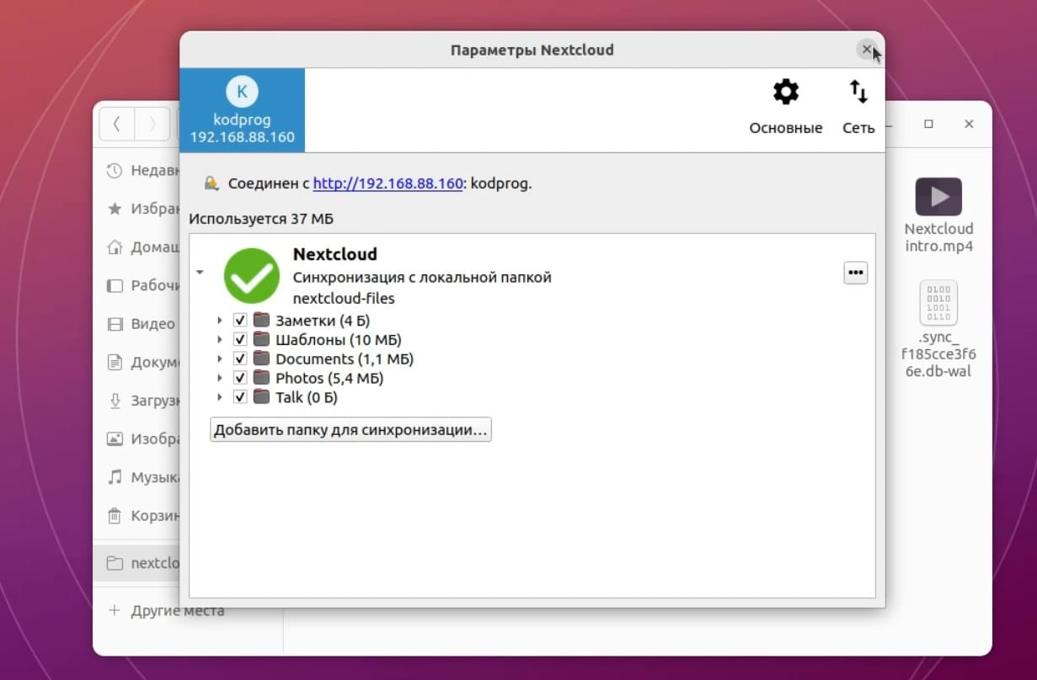Open the Основные settings gear
This screenshot has height=680, width=1037.
785,107
